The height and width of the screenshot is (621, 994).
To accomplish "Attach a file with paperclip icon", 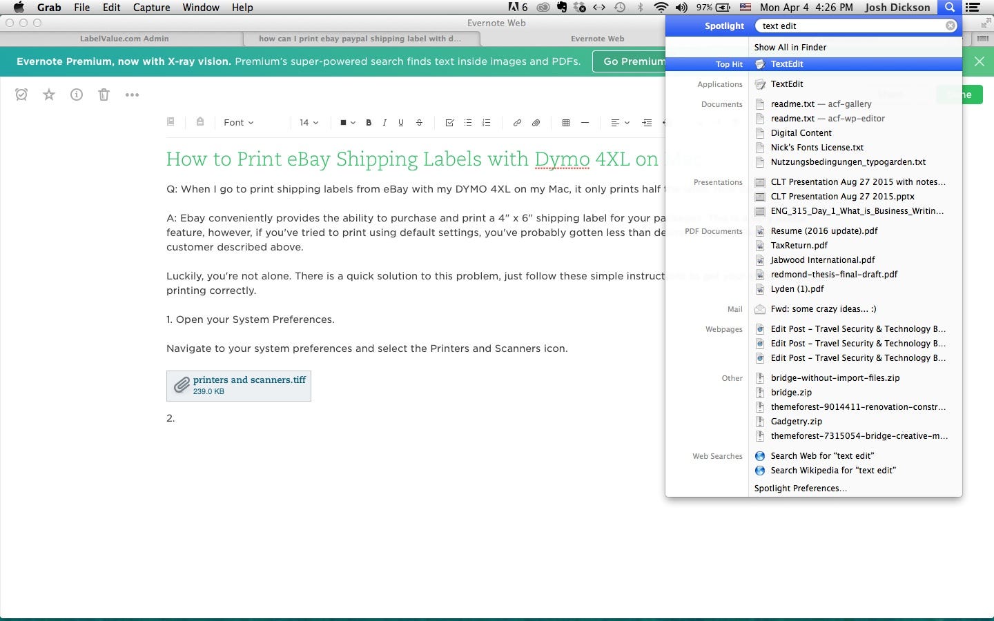I will pos(536,123).
